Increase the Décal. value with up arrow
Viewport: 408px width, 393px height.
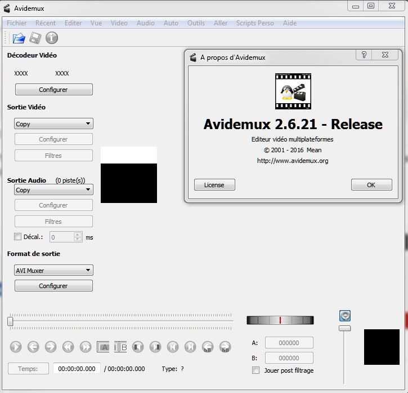click(x=78, y=235)
